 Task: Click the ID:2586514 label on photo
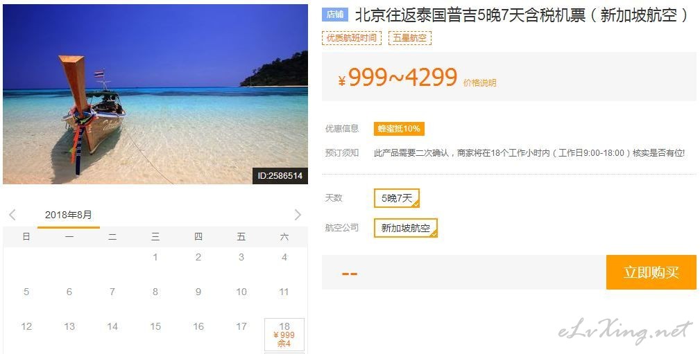coord(280,176)
